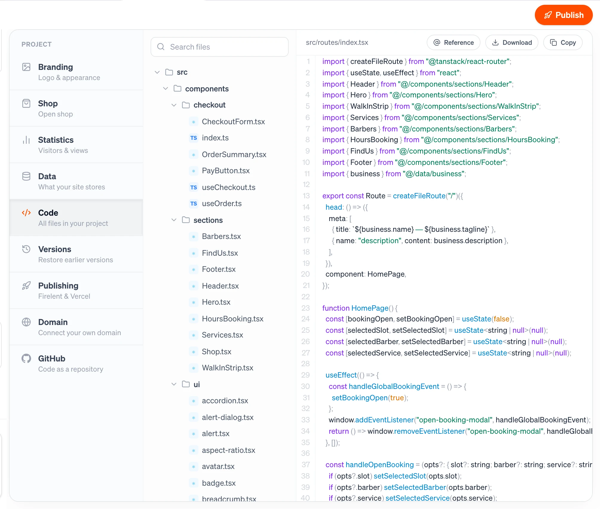Open the Shop section
This screenshot has height=509, width=600.
76,108
